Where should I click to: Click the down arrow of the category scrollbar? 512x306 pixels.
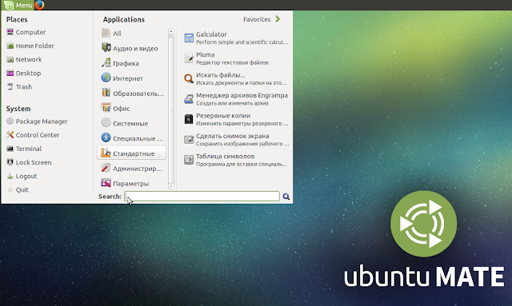171,186
